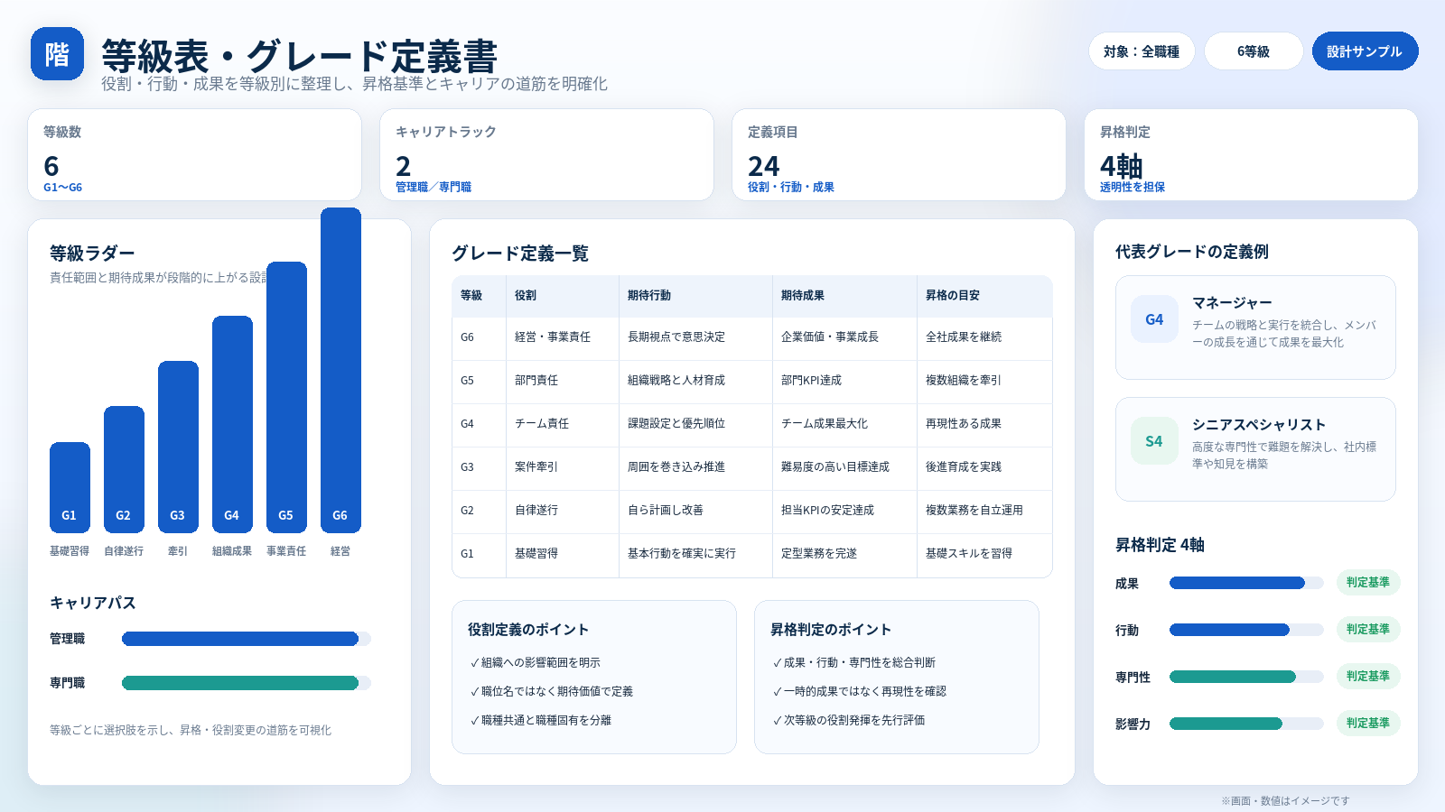Open the 昇格判定 4軸 summary card at top
Image resolution: width=1445 pixels, height=812 pixels.
tap(1251, 155)
